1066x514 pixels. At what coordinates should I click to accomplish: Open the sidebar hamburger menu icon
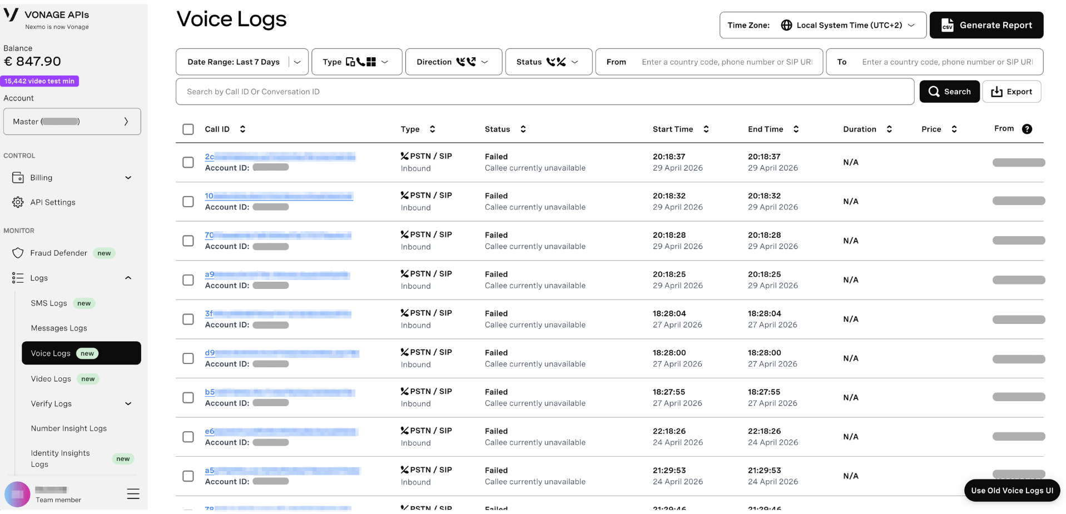pos(133,494)
